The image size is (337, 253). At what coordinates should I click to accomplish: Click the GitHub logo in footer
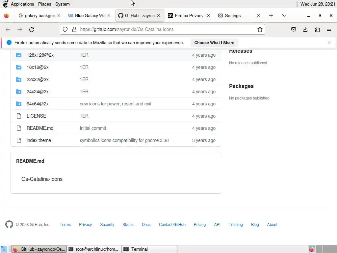click(9, 224)
